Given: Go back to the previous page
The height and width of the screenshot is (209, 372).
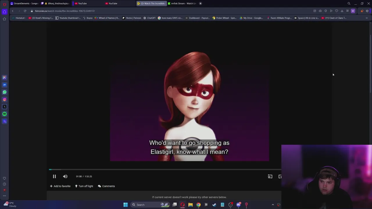Looking at the screenshot, I should (x=12, y=11).
